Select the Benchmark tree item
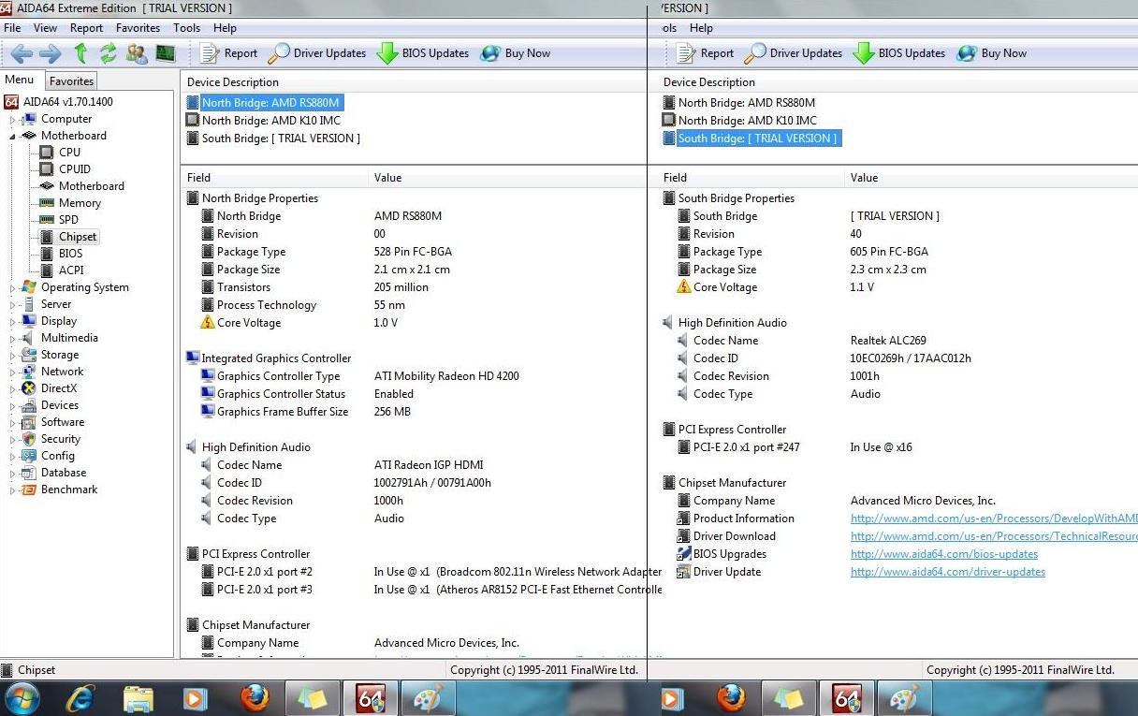Screen dimensions: 1138x716 [x=68, y=490]
